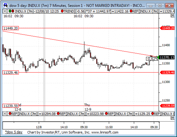Click the Investor/RT logo in title bar
The width and height of the screenshot is (177, 137).
[6, 5]
